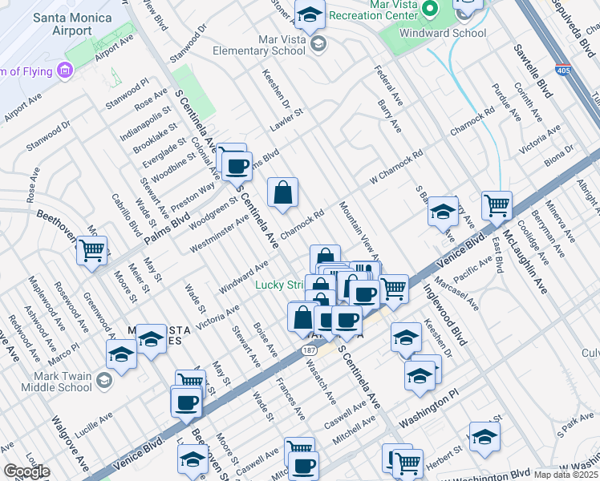
Task: Select the school marker above Washington Pl
Action: 420,378
